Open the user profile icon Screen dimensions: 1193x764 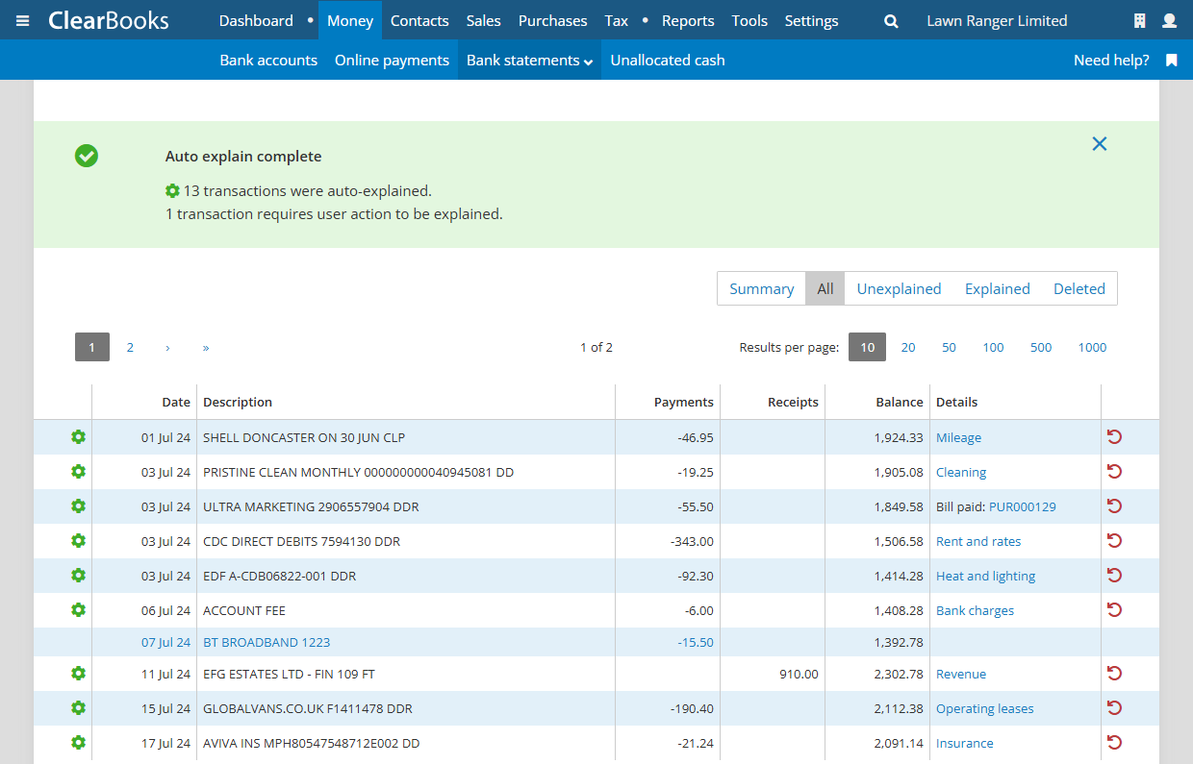click(x=1170, y=20)
